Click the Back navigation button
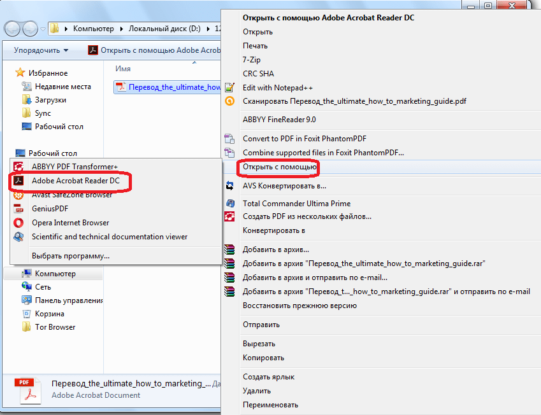Screen dimensions: 541x415 (12, 29)
